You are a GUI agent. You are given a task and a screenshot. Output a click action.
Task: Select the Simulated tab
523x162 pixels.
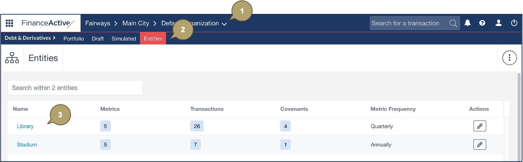coord(124,38)
